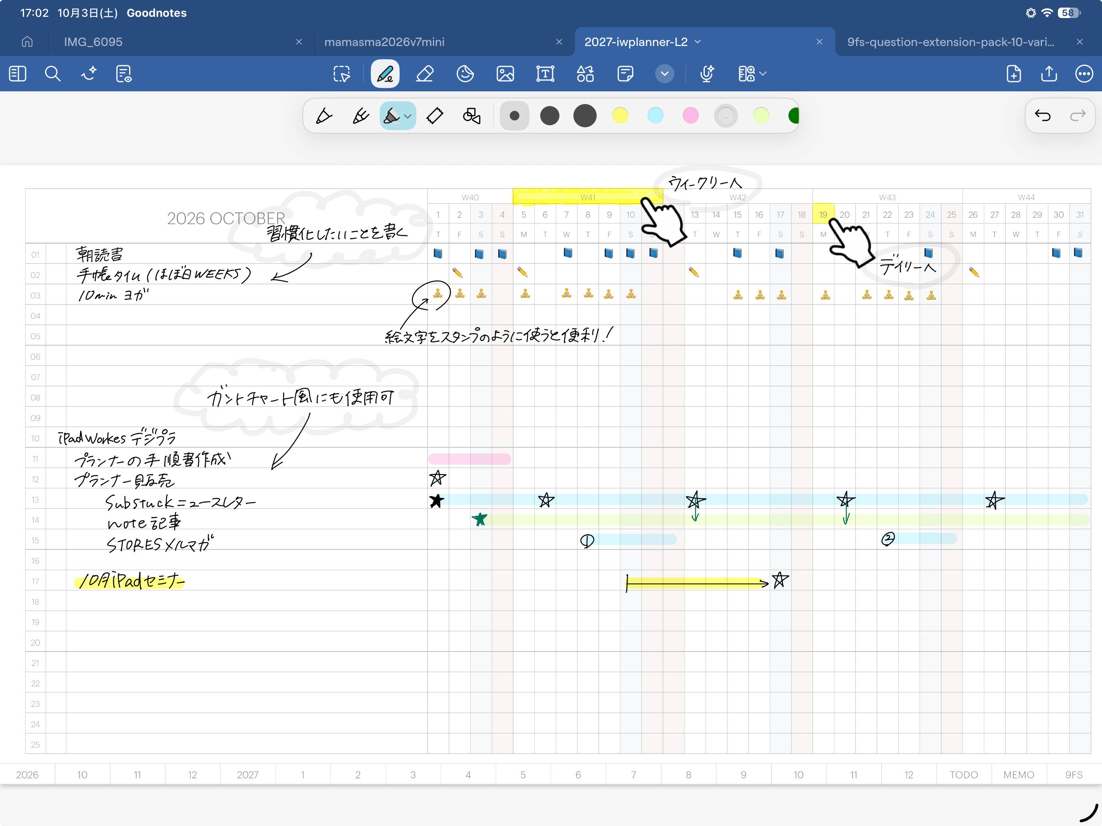Pick the dark green color swatch
This screenshot has width=1102, height=826.
point(794,116)
